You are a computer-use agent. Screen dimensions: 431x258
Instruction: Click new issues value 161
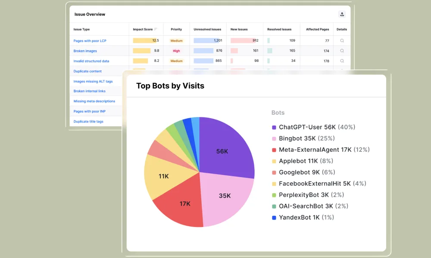pos(256,50)
